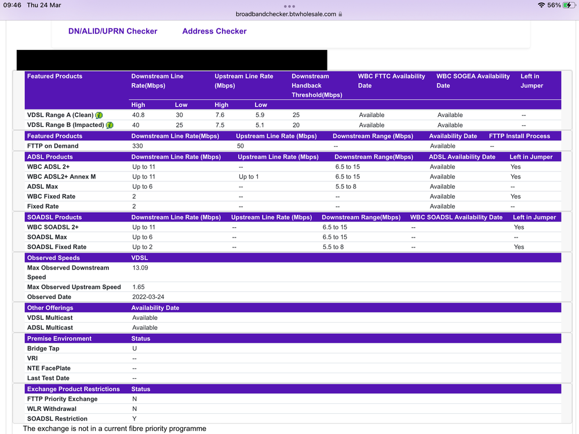The image size is (579, 434).
Task: Tap the broadbandchecker.btwholesale.com address bar
Action: (x=286, y=14)
